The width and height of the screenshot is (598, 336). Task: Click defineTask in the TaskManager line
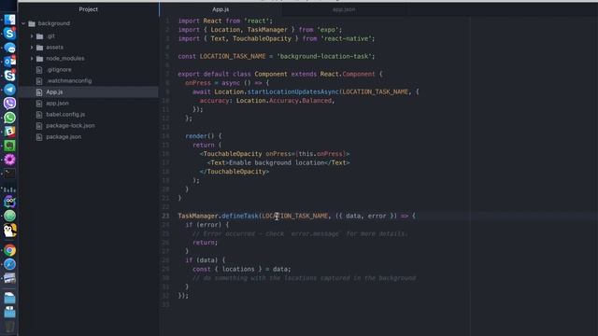click(240, 216)
